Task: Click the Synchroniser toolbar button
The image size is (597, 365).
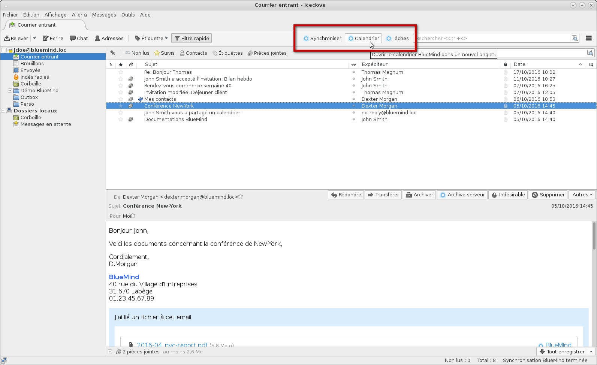Action: pyautogui.click(x=322, y=38)
